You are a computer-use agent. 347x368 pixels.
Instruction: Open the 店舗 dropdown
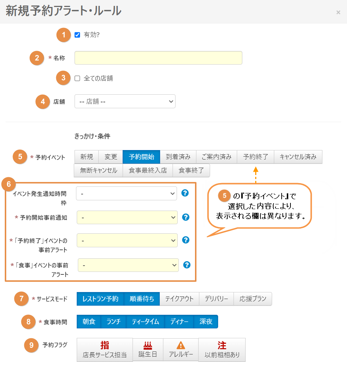(125, 102)
